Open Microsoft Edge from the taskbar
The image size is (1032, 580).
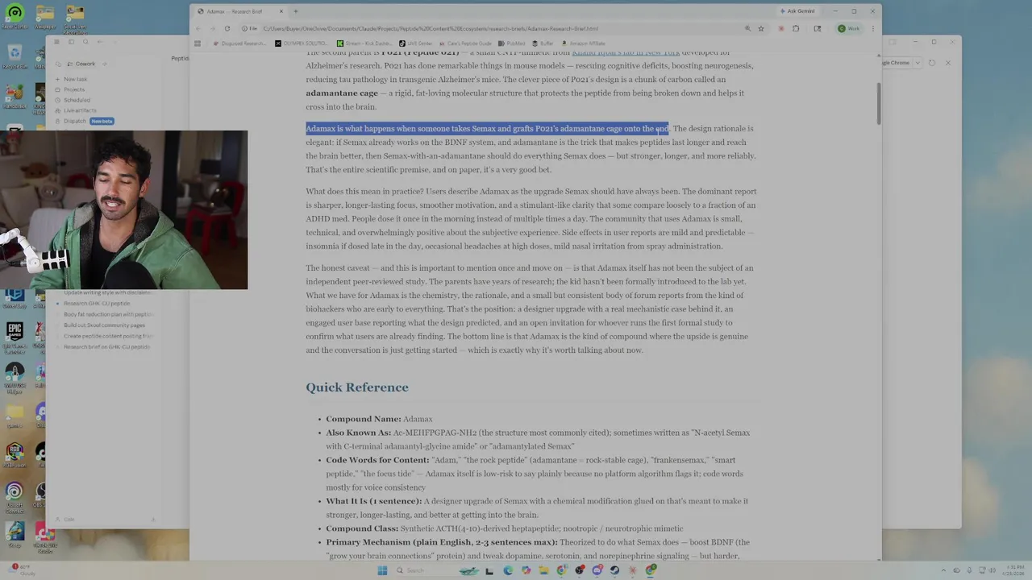coord(508,570)
